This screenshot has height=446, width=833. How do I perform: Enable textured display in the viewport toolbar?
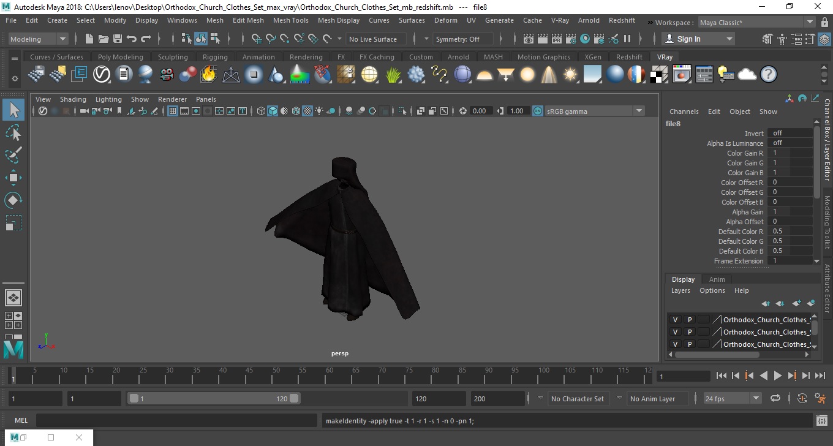coord(307,111)
